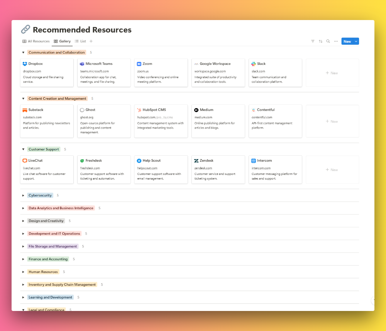The image size is (386, 331).
Task: Open the ghost.org link
Action: (x=86, y=118)
